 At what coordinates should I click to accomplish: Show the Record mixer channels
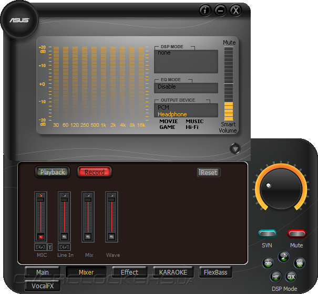pos(95,172)
